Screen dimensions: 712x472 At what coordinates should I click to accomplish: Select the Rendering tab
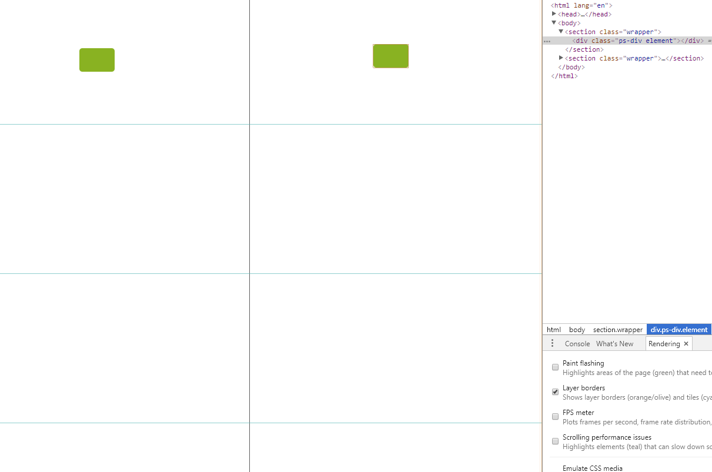tap(663, 343)
